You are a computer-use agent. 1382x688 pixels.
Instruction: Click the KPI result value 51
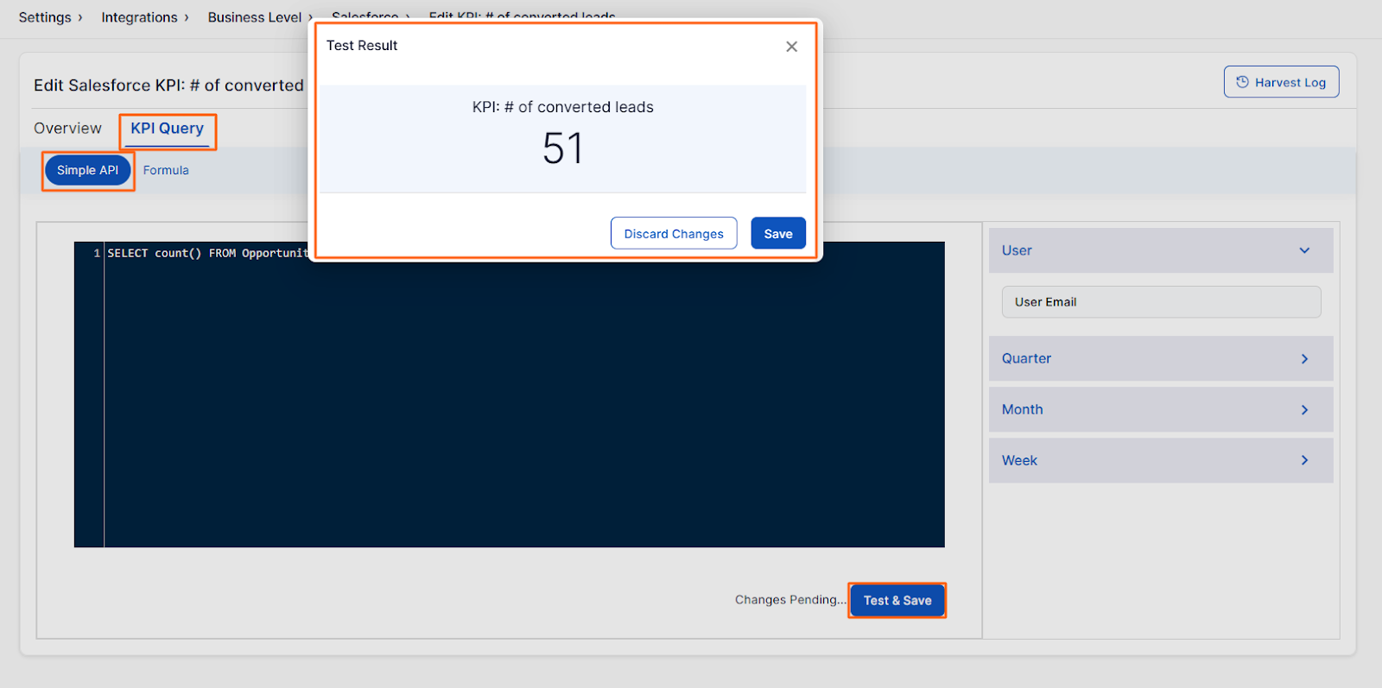(x=563, y=148)
